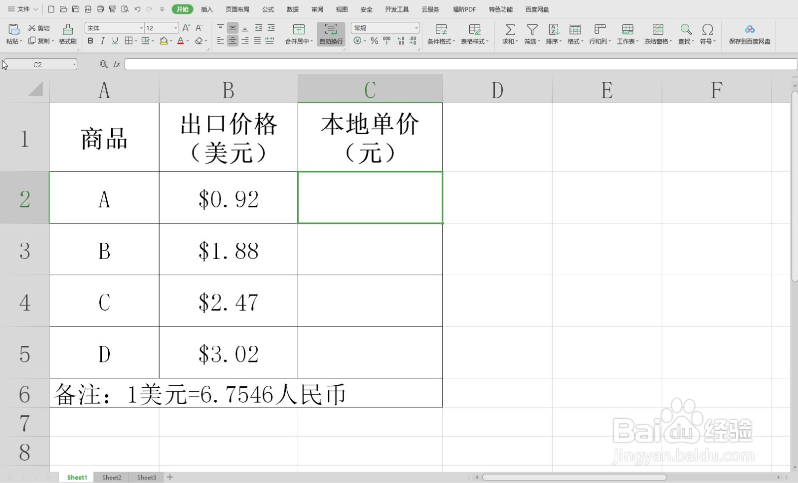
Task: Open Table Style (表格样式) dropdown
Action: (x=475, y=34)
